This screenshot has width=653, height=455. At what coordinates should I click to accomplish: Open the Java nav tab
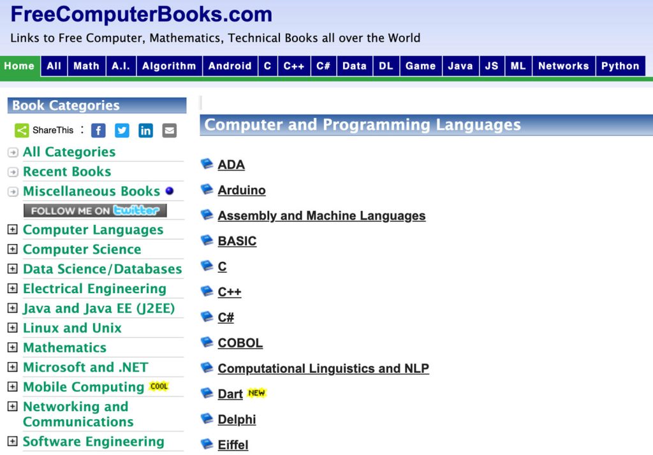coord(460,66)
